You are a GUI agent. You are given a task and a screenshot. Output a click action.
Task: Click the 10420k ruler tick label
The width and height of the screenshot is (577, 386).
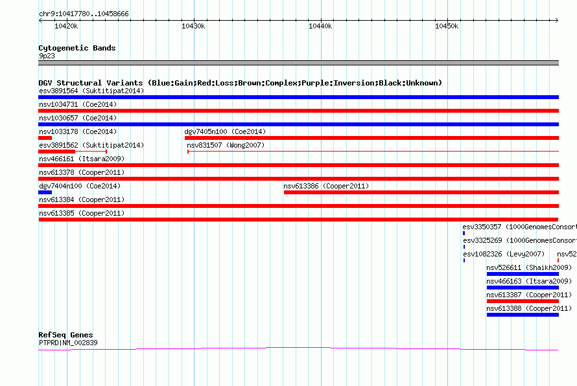pyautogui.click(x=66, y=26)
